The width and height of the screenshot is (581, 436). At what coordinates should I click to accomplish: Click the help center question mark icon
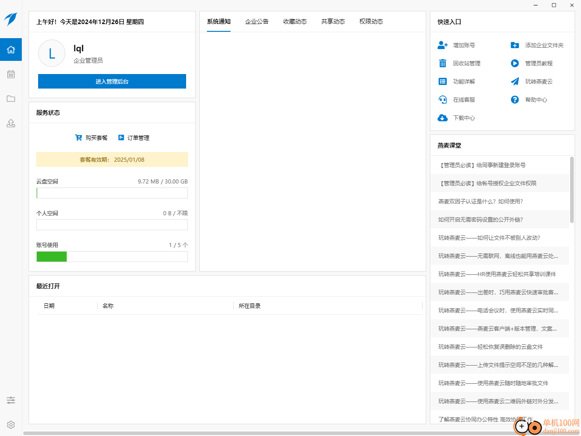pos(515,99)
